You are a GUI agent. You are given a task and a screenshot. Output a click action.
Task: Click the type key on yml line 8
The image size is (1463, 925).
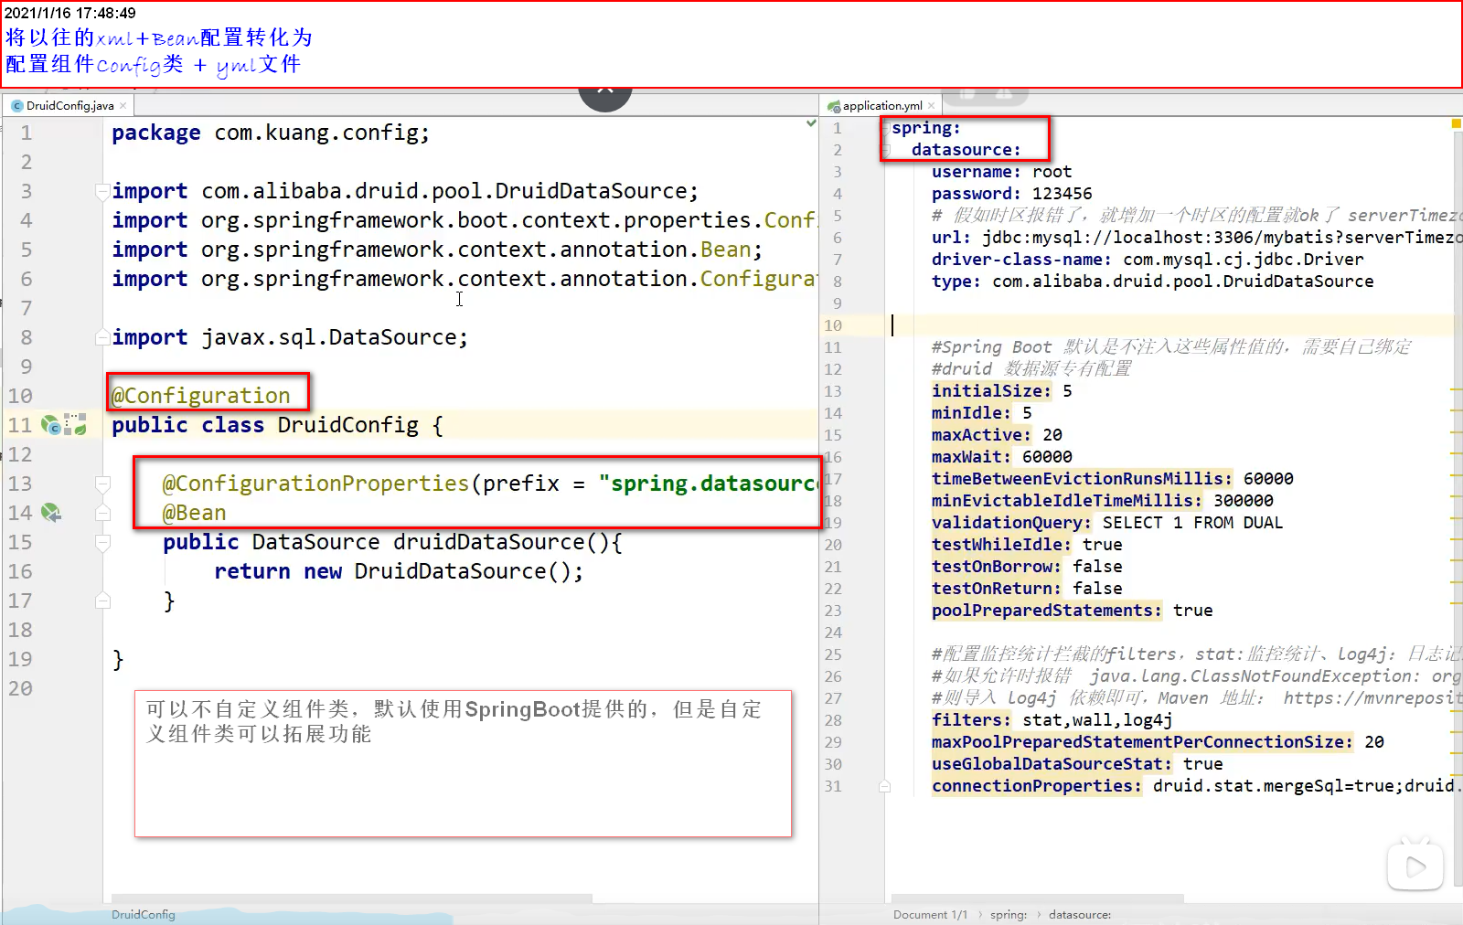coord(956,282)
